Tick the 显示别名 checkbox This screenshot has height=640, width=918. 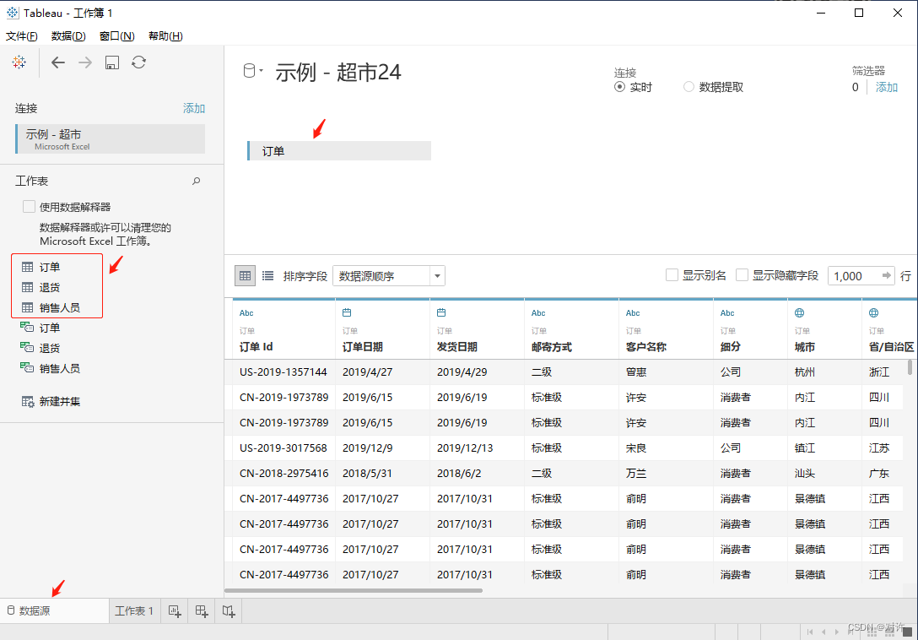[x=672, y=275]
